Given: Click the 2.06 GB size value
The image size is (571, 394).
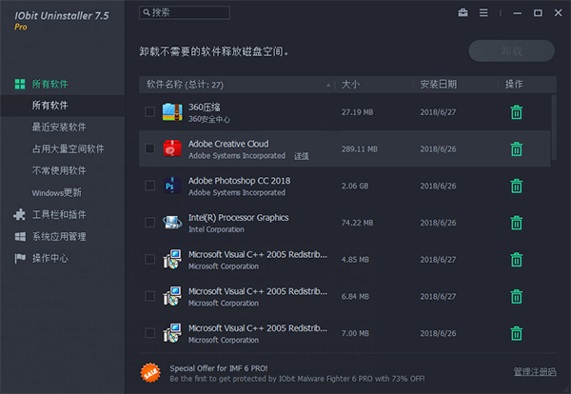Looking at the screenshot, I should [355, 186].
